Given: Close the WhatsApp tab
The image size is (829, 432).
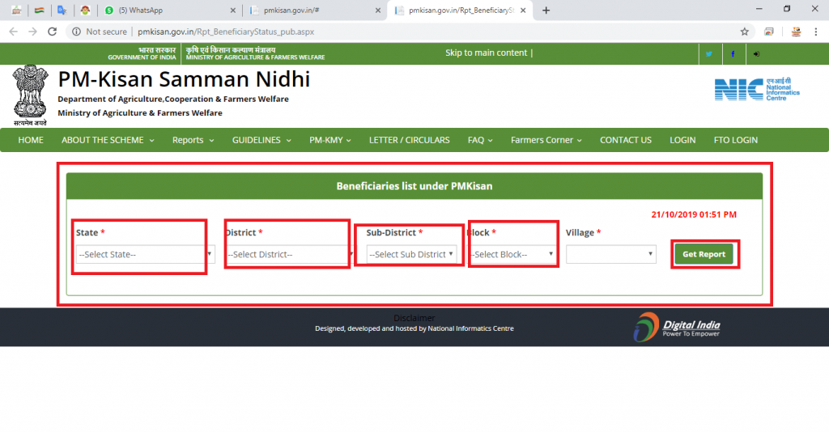Looking at the screenshot, I should tap(232, 10).
